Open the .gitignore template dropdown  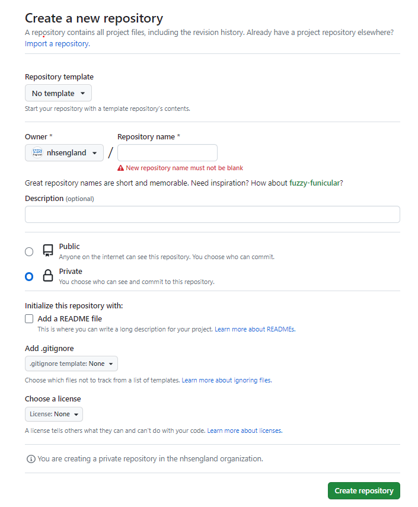click(x=71, y=363)
